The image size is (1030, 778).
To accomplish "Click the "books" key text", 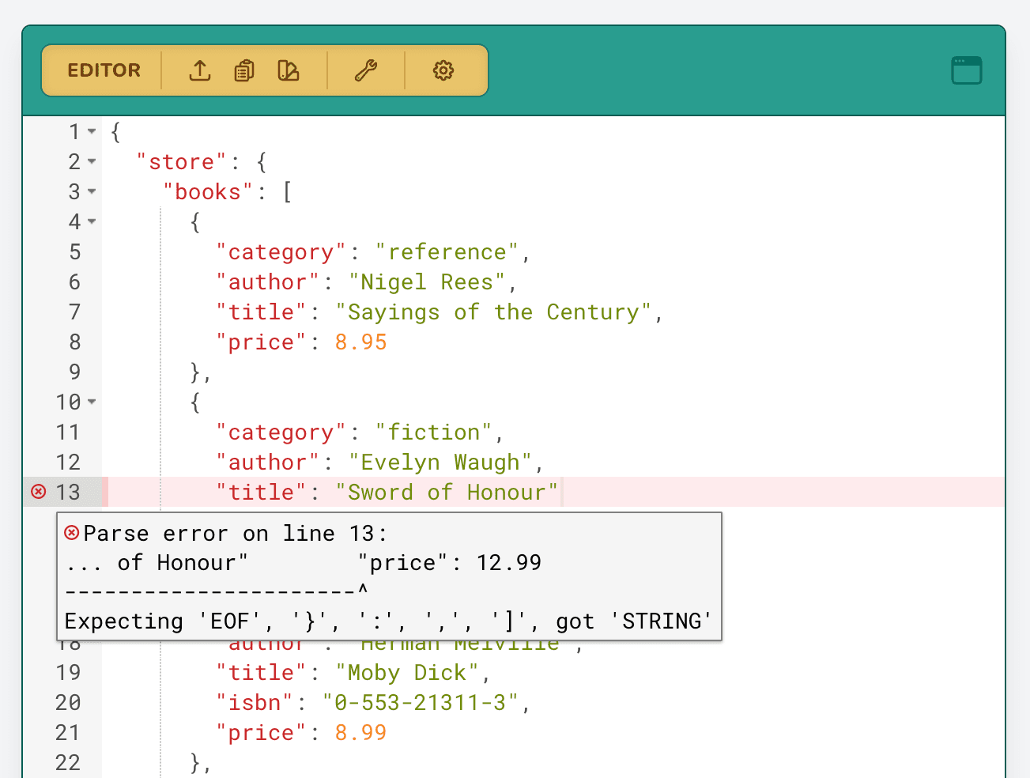I will [208, 192].
